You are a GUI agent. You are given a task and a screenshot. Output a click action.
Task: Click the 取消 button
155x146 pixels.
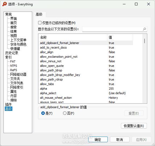click(x=120, y=140)
